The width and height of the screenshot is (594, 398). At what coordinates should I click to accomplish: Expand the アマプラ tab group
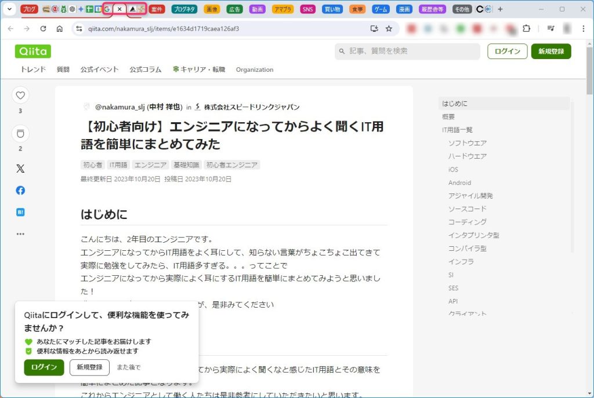point(283,9)
